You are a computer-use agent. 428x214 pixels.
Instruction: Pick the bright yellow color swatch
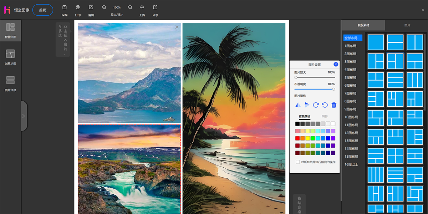click(307, 138)
